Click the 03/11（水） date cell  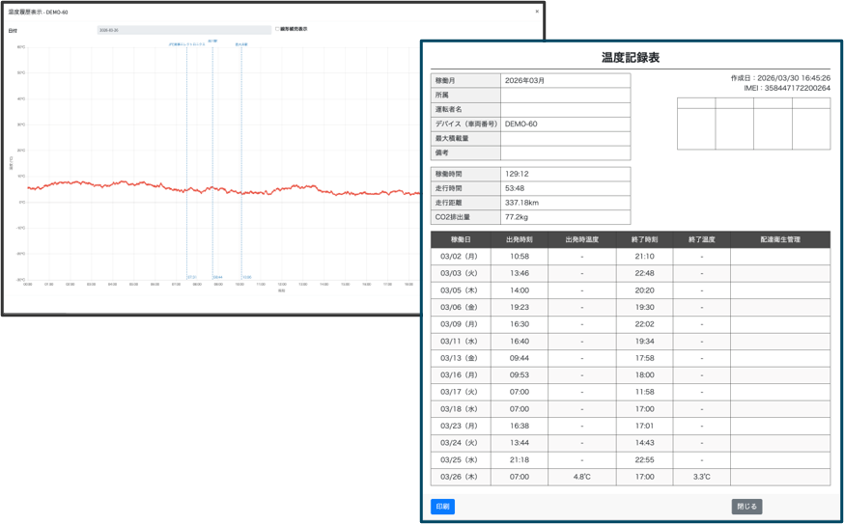point(461,341)
